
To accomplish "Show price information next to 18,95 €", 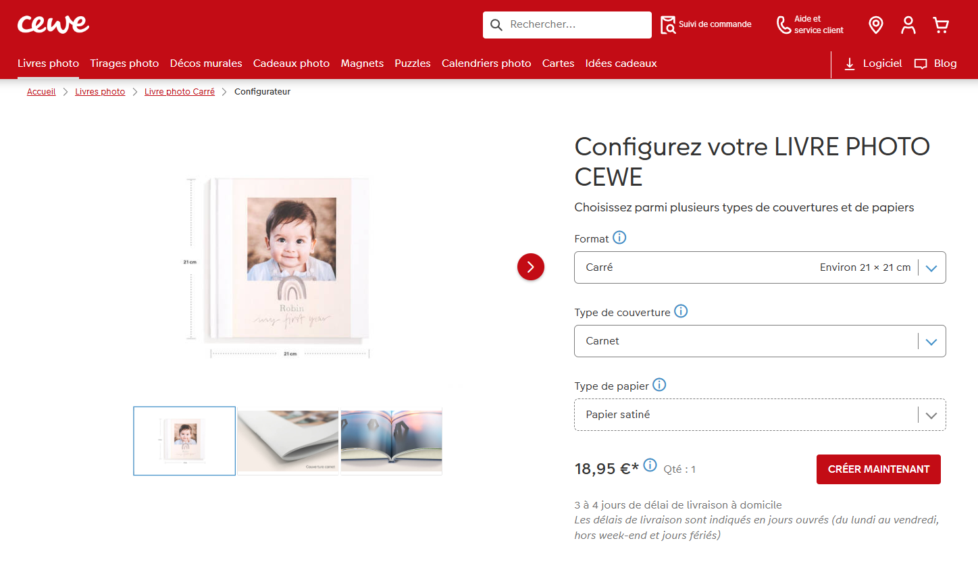I will (x=650, y=465).
